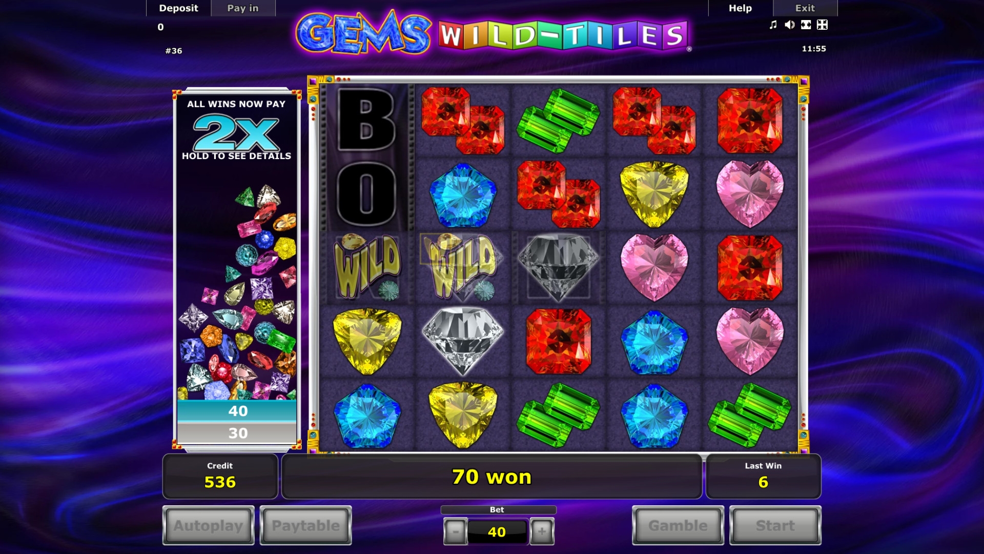Open the Deposit tab

(178, 8)
